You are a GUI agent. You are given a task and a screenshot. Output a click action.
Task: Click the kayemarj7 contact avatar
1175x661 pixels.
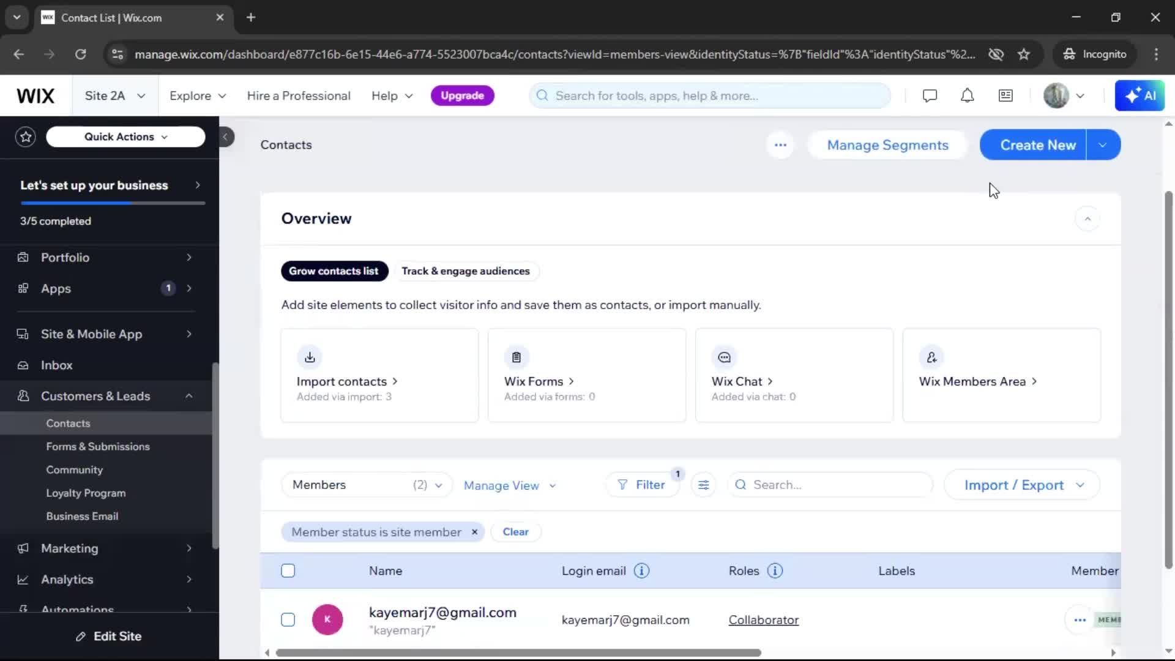tap(327, 619)
